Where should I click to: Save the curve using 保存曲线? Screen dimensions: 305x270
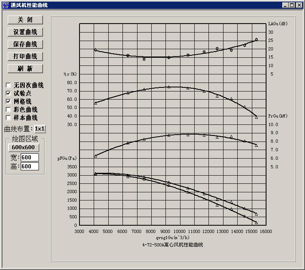pos(25,44)
